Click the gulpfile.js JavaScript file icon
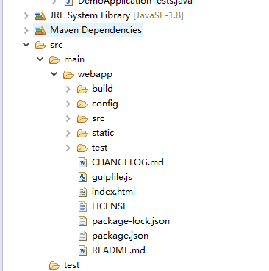This screenshot has height=271, width=269. pyautogui.click(x=82, y=177)
